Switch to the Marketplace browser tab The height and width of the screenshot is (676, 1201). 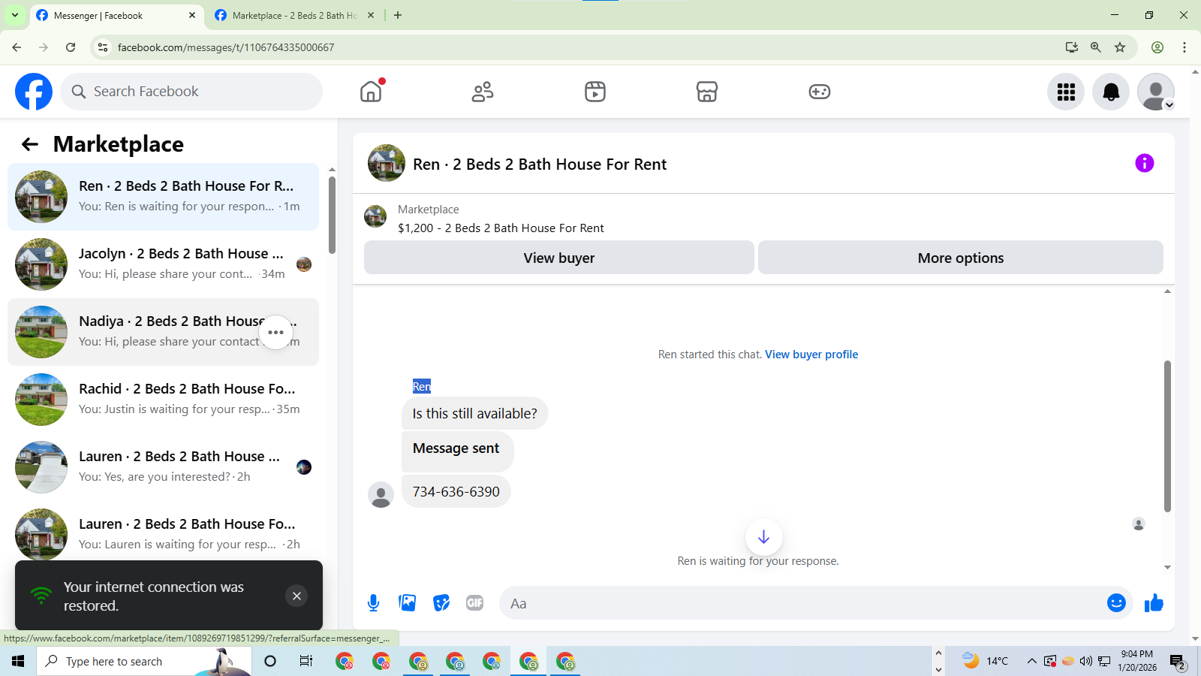[294, 15]
